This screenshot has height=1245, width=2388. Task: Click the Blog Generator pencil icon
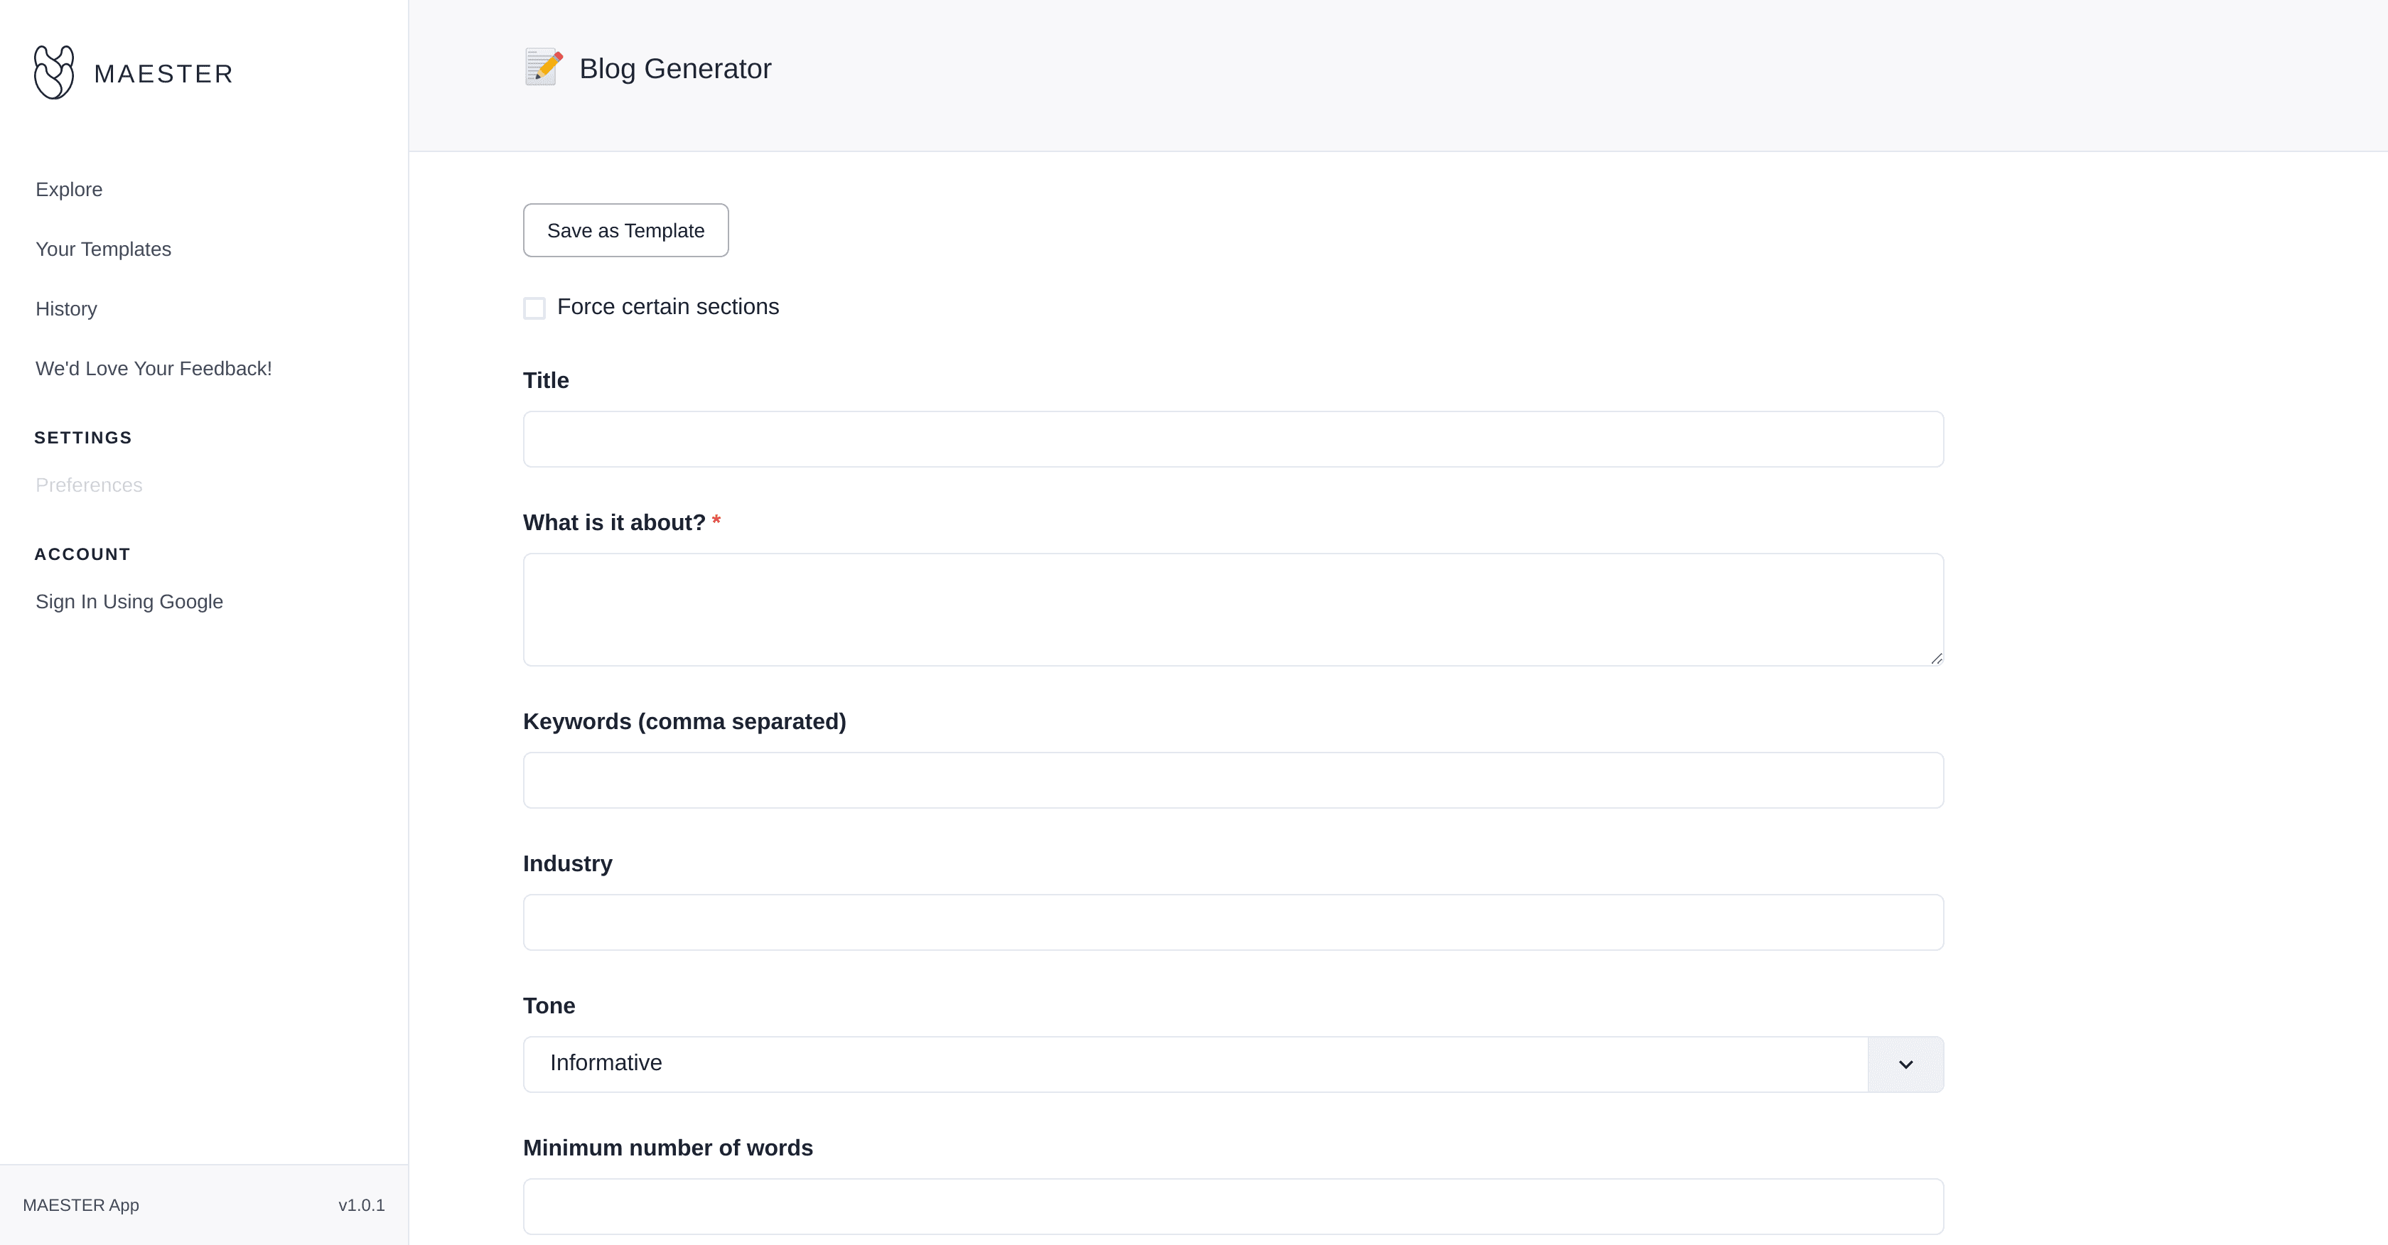tap(543, 66)
